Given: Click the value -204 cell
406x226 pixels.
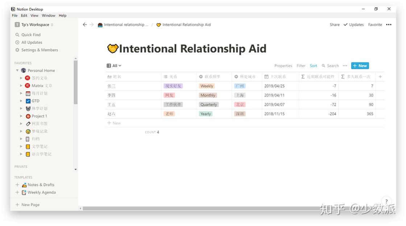Looking at the screenshot, I should (x=319, y=114).
